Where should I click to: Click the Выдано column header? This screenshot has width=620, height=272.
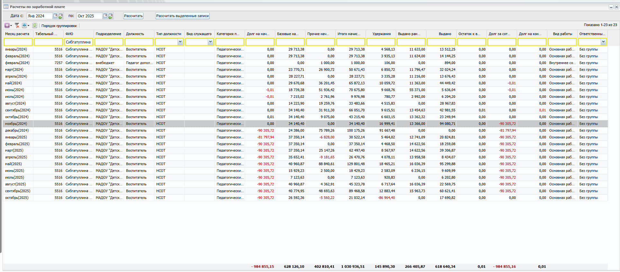[445, 34]
